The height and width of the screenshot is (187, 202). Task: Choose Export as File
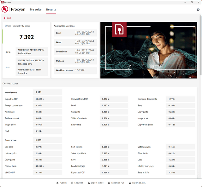pyautogui.click(x=96, y=183)
